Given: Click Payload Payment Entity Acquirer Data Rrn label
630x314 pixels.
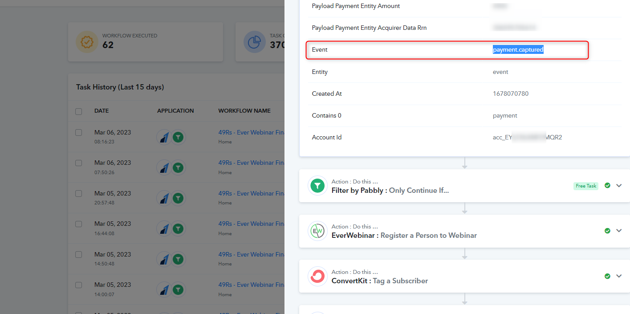Looking at the screenshot, I should pyautogui.click(x=369, y=28).
